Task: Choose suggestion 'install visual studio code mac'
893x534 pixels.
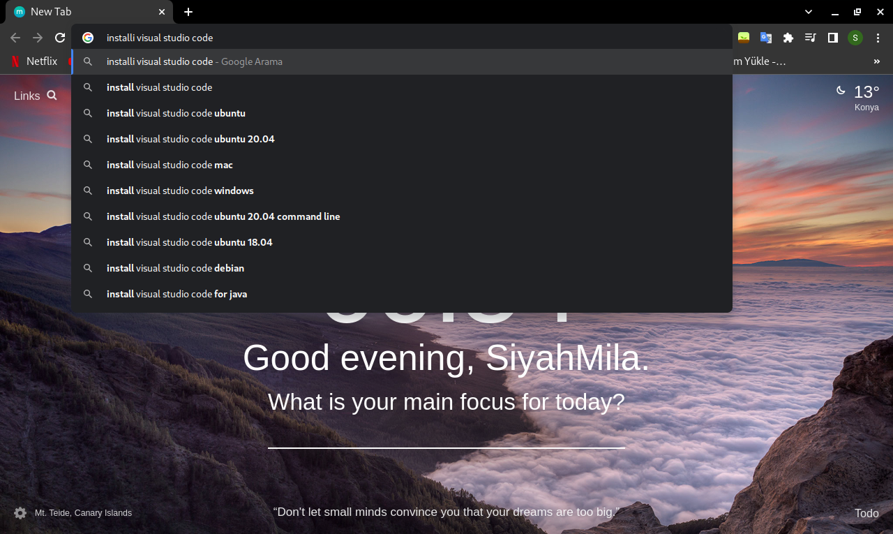Action: [x=402, y=165]
